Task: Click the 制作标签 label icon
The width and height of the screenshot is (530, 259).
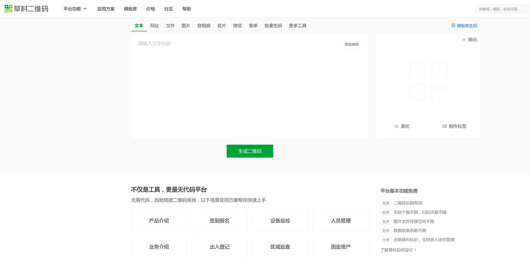Action: pyautogui.click(x=444, y=126)
